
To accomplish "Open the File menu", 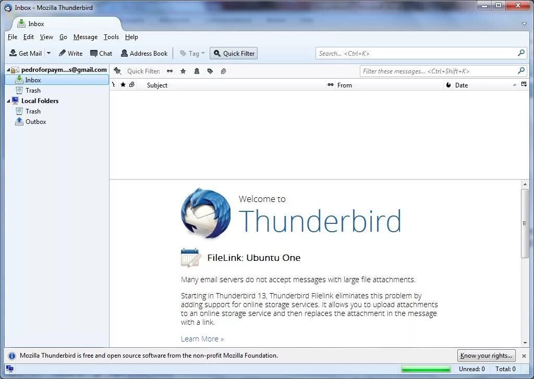I will point(13,37).
